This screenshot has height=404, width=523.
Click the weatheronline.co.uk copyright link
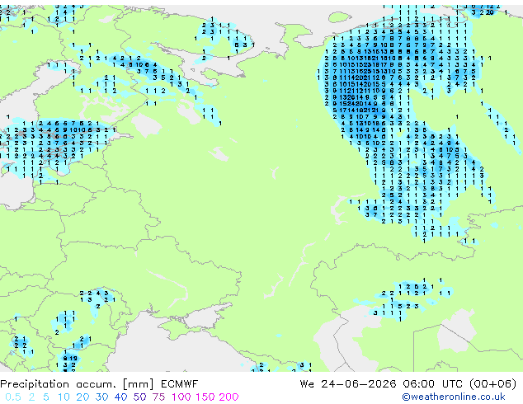[x=454, y=397]
